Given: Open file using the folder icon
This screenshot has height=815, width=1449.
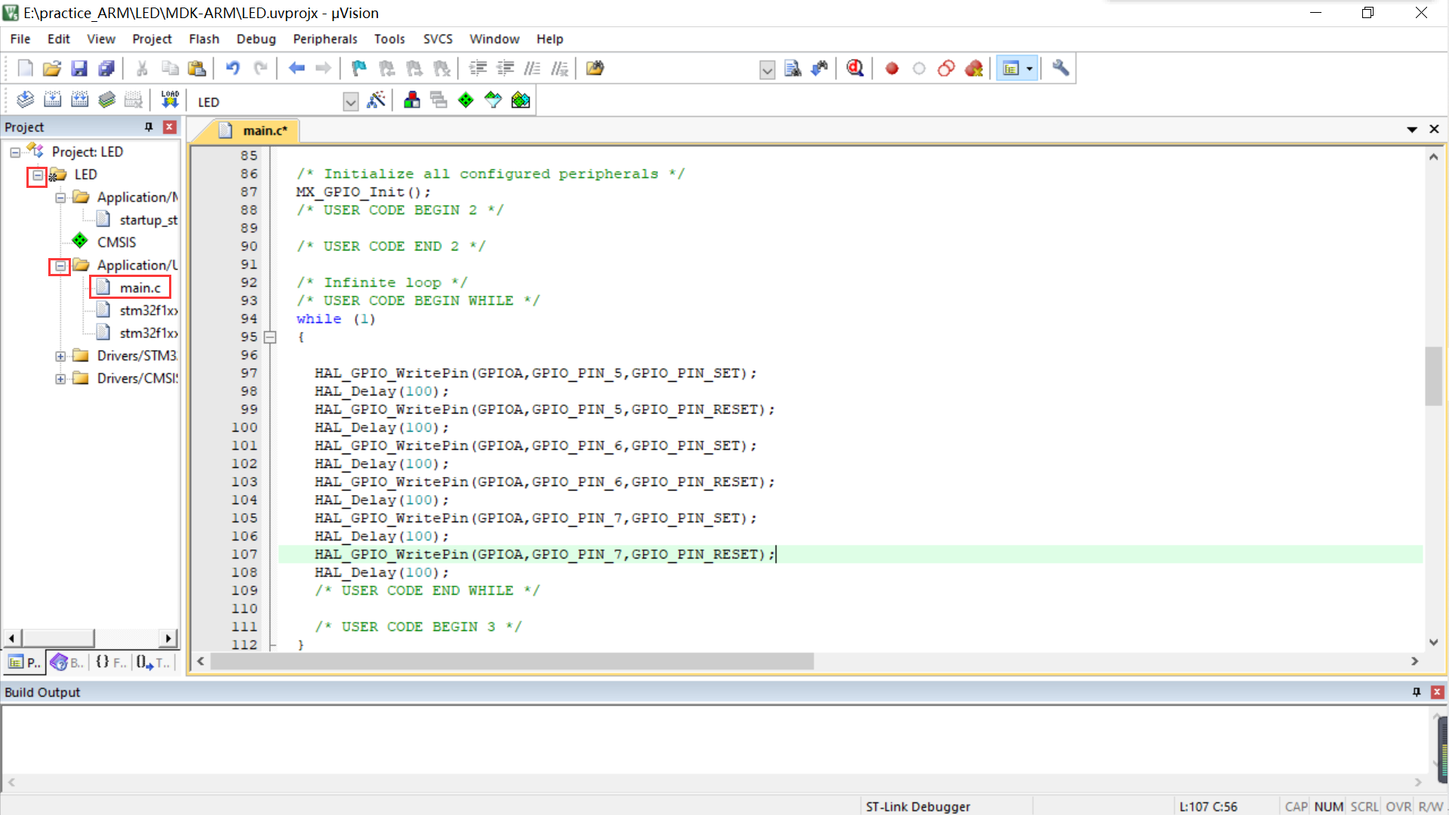Looking at the screenshot, I should click(51, 69).
